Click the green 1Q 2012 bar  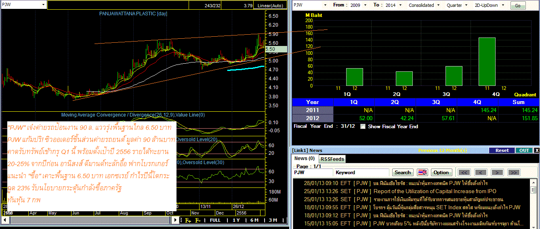coord(355,77)
